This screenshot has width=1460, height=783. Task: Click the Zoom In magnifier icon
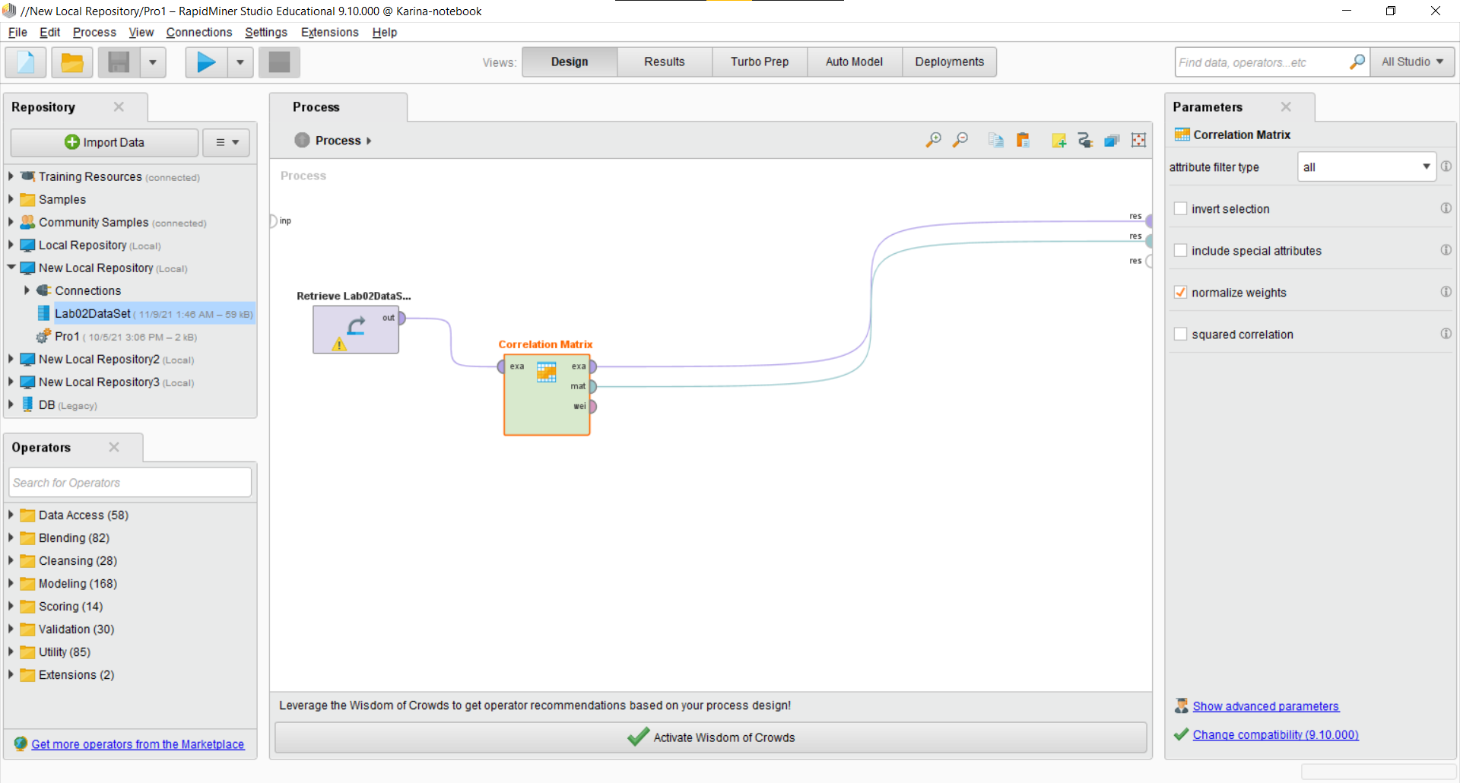(x=933, y=140)
